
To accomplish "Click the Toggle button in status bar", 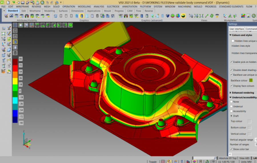I will (x=153, y=162).
